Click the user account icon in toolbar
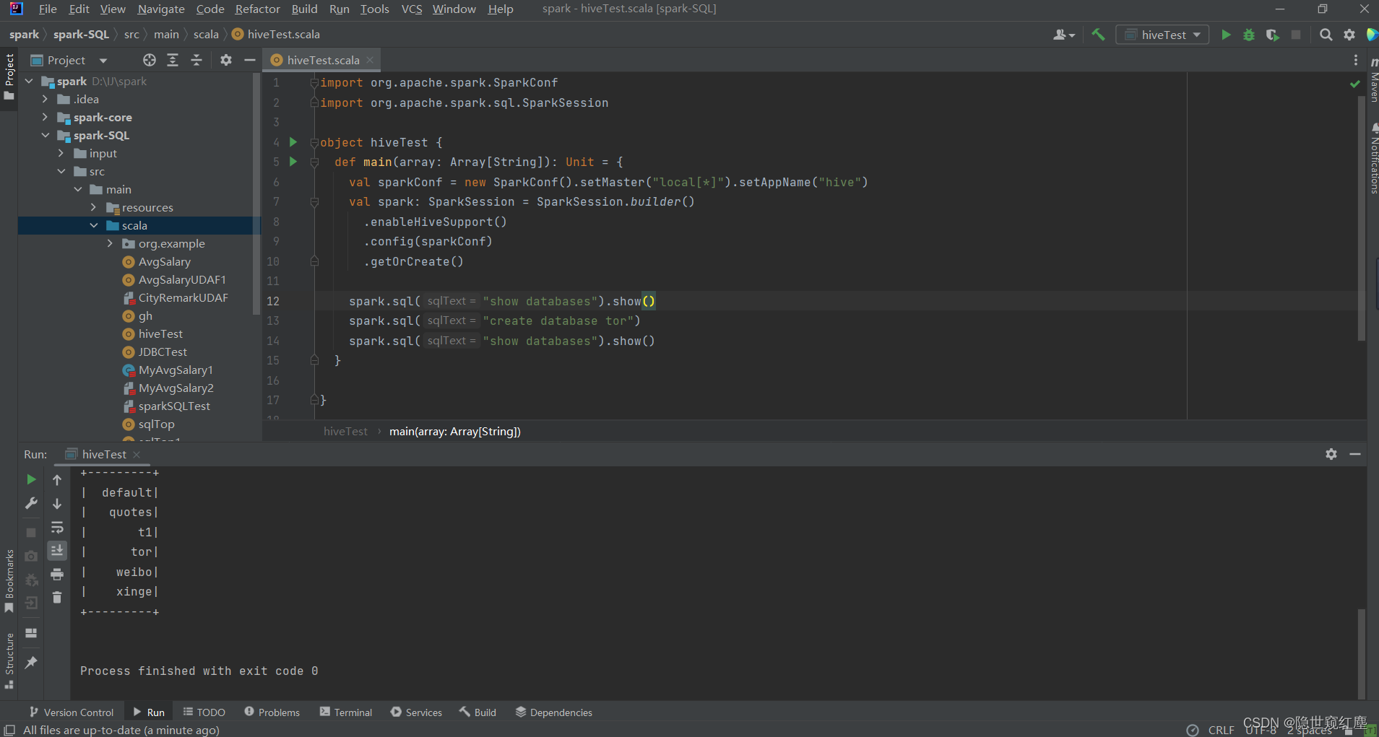This screenshot has width=1379, height=737. [1063, 35]
